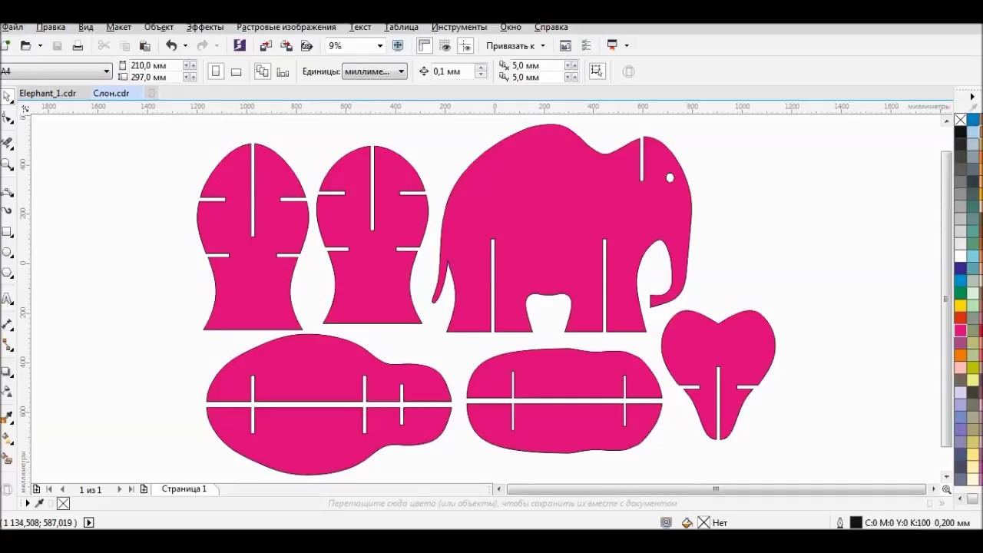Apply page layout to current page only
This screenshot has width=983, height=553.
(x=283, y=71)
